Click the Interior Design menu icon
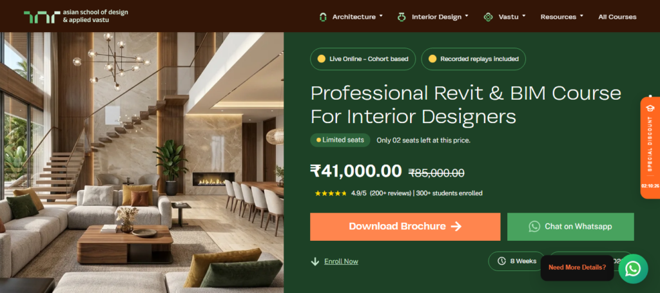The width and height of the screenshot is (660, 293). pyautogui.click(x=402, y=17)
